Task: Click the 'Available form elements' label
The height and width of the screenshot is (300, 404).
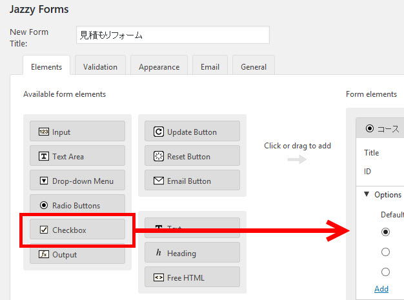Action: tap(65, 94)
